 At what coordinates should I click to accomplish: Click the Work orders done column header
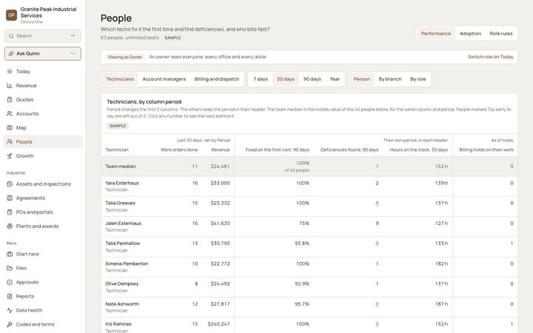click(x=179, y=149)
